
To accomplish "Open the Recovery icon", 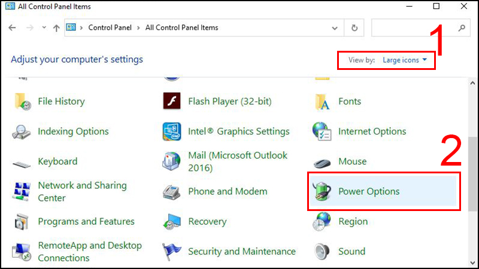I will pyautogui.click(x=172, y=222).
